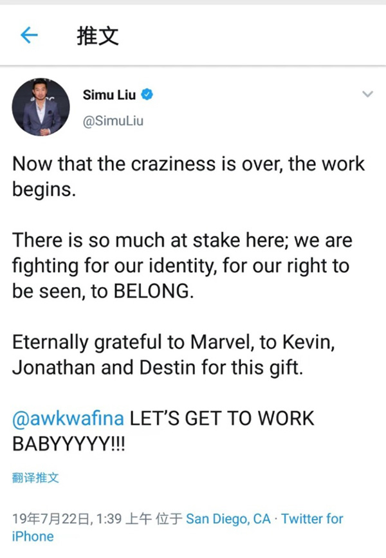This screenshot has width=386, height=558.
Task: Click the "LET'S GET TO WORK" text
Action: pos(222,418)
